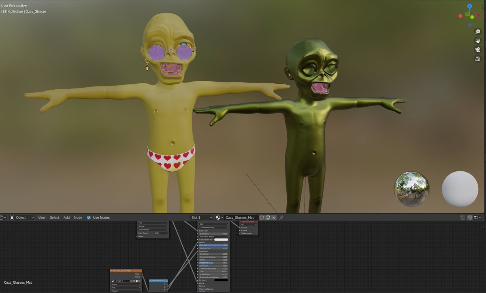Click the pan view hand icon
This screenshot has width=486, height=293.
tap(478, 40)
